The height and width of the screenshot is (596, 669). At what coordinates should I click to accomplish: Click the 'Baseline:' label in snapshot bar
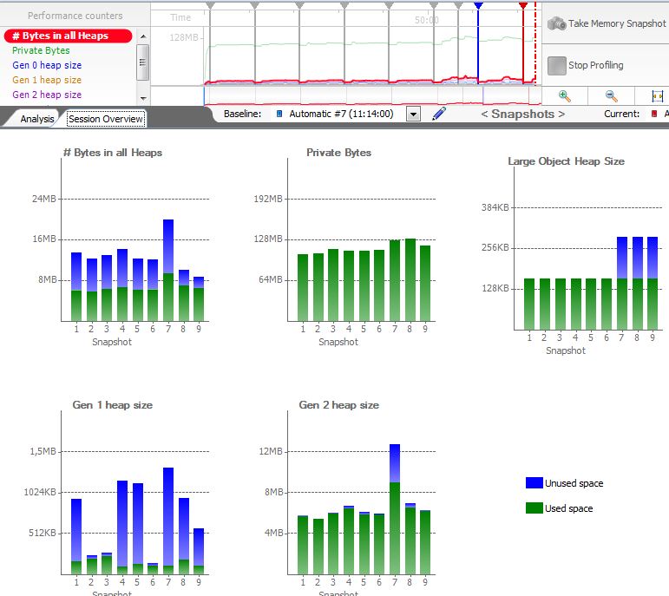[x=242, y=114]
